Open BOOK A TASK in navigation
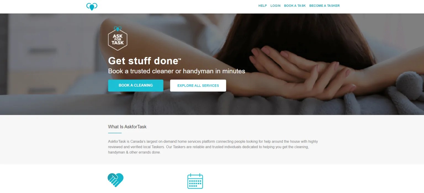Screen dimensions: 424x193 [295, 6]
